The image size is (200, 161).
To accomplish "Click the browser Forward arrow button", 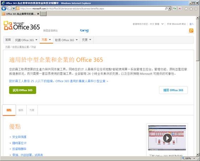I will 9,9.
